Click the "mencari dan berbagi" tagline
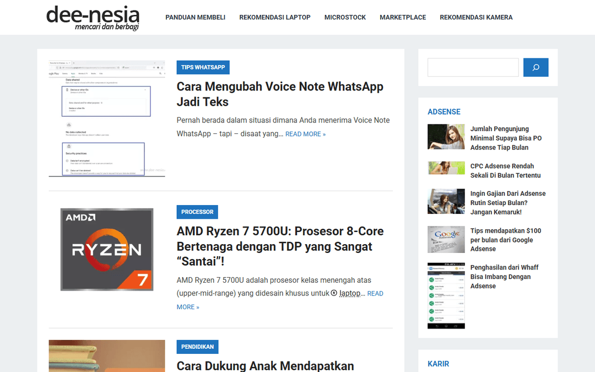The height and width of the screenshot is (372, 595). 107,26
